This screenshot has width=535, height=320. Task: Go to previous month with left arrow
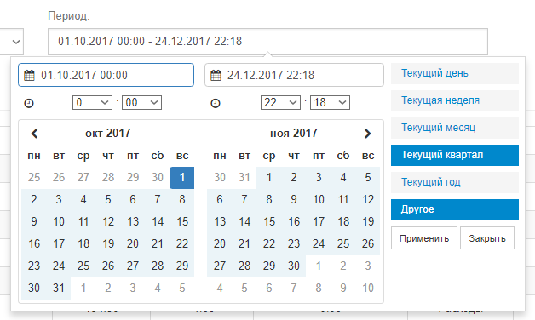[x=34, y=134]
